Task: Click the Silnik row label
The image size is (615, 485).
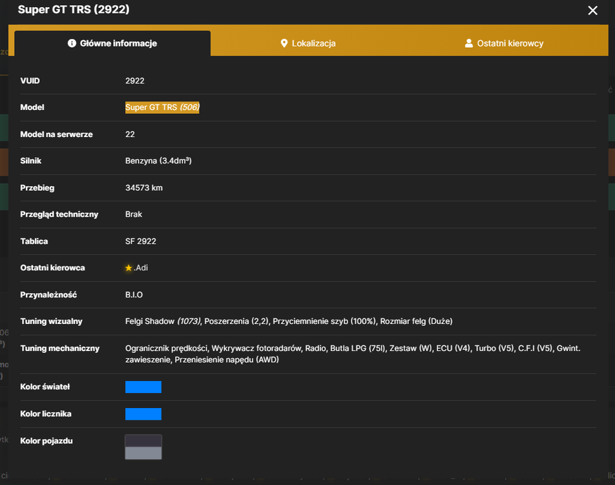Action: pyautogui.click(x=30, y=160)
